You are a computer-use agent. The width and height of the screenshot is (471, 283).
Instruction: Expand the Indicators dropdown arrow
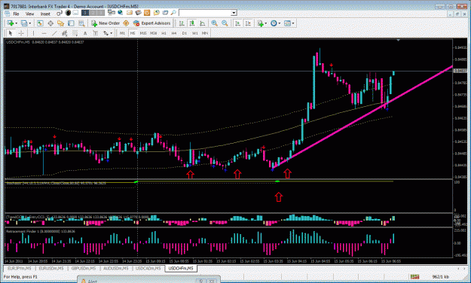(x=266, y=23)
